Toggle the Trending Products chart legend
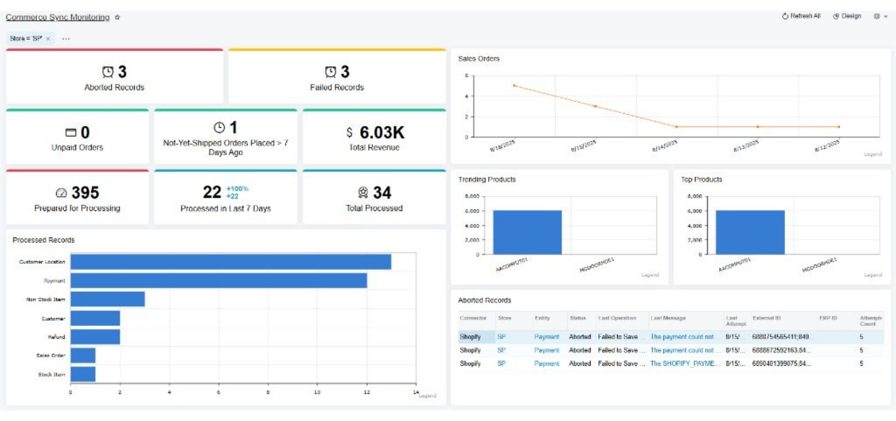The width and height of the screenshot is (896, 421). (650, 275)
